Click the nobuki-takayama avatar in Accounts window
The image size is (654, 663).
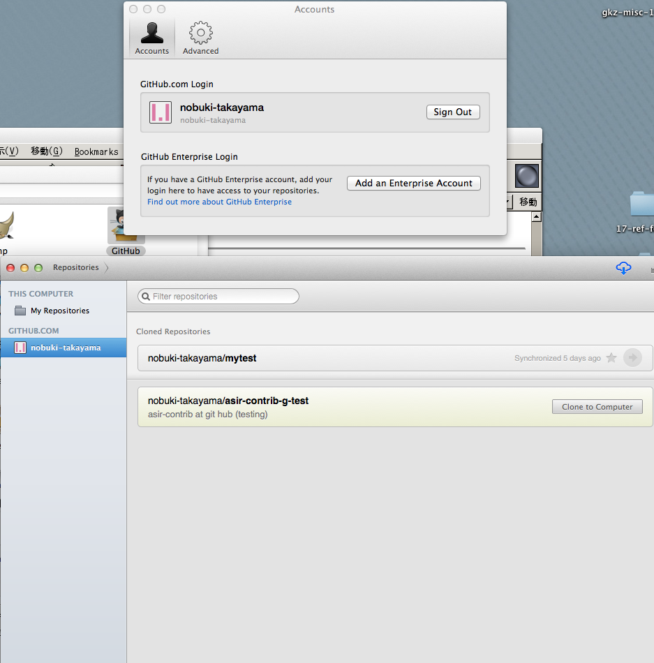point(161,112)
